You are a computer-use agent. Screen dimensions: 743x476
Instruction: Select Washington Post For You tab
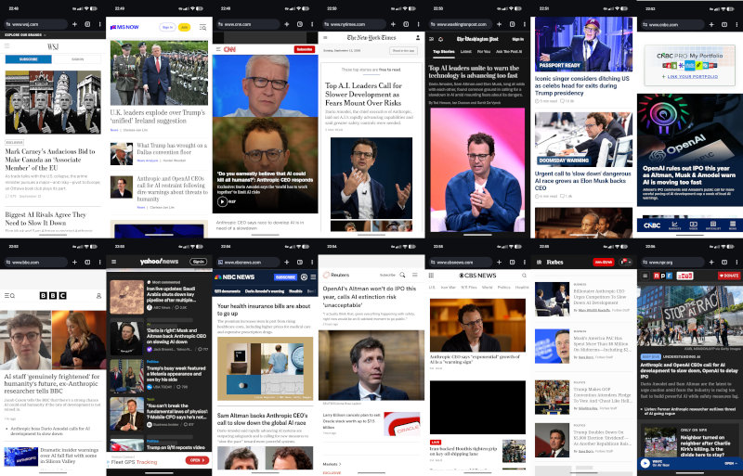click(x=484, y=52)
